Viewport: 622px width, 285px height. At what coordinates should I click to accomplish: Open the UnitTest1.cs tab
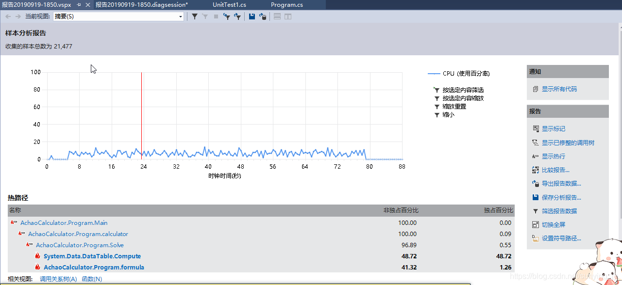click(229, 4)
